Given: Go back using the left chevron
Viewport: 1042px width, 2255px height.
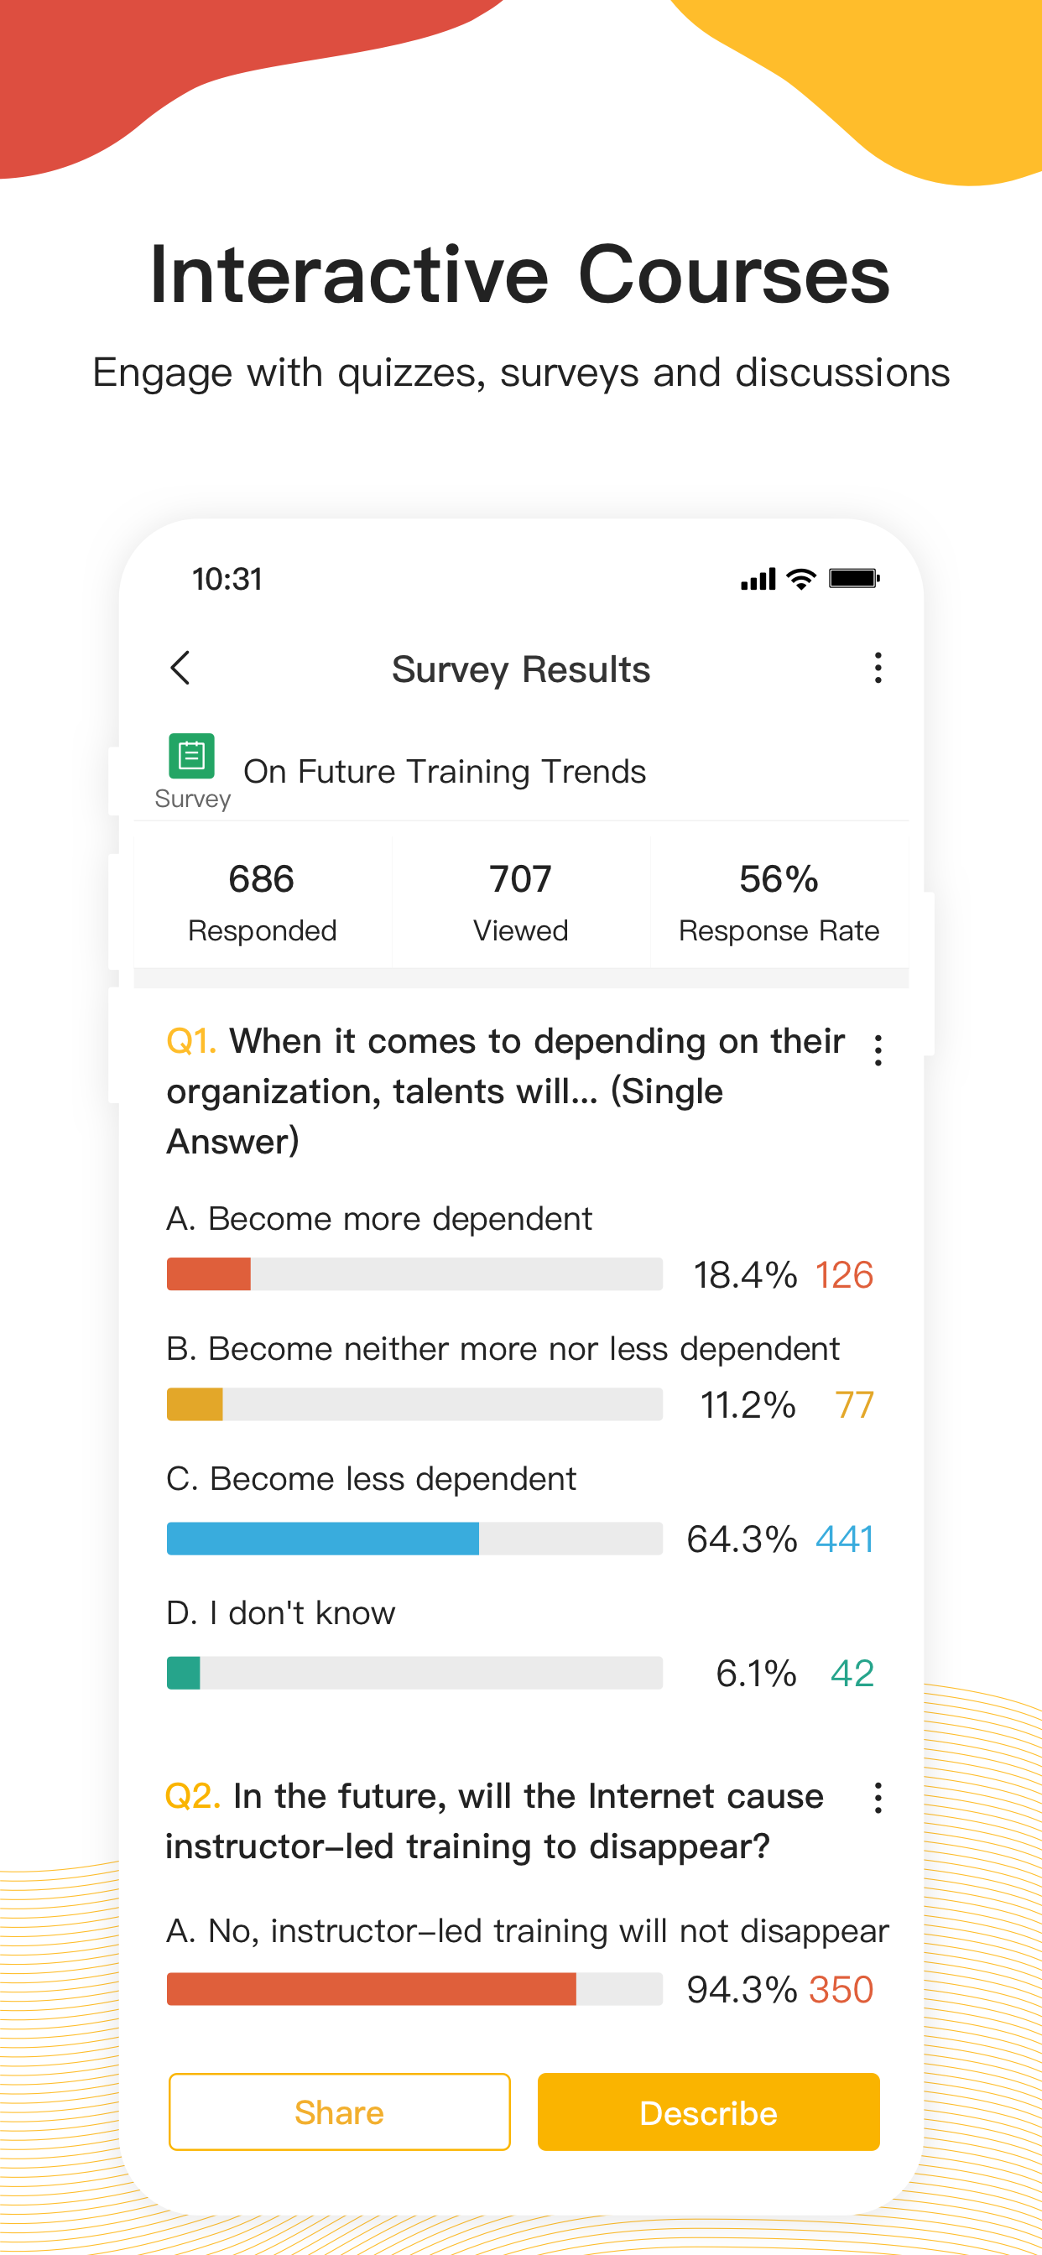Looking at the screenshot, I should click(180, 668).
